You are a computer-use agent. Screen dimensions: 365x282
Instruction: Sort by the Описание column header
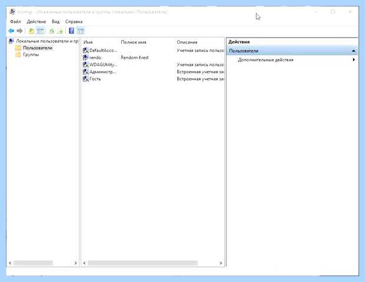coord(187,42)
